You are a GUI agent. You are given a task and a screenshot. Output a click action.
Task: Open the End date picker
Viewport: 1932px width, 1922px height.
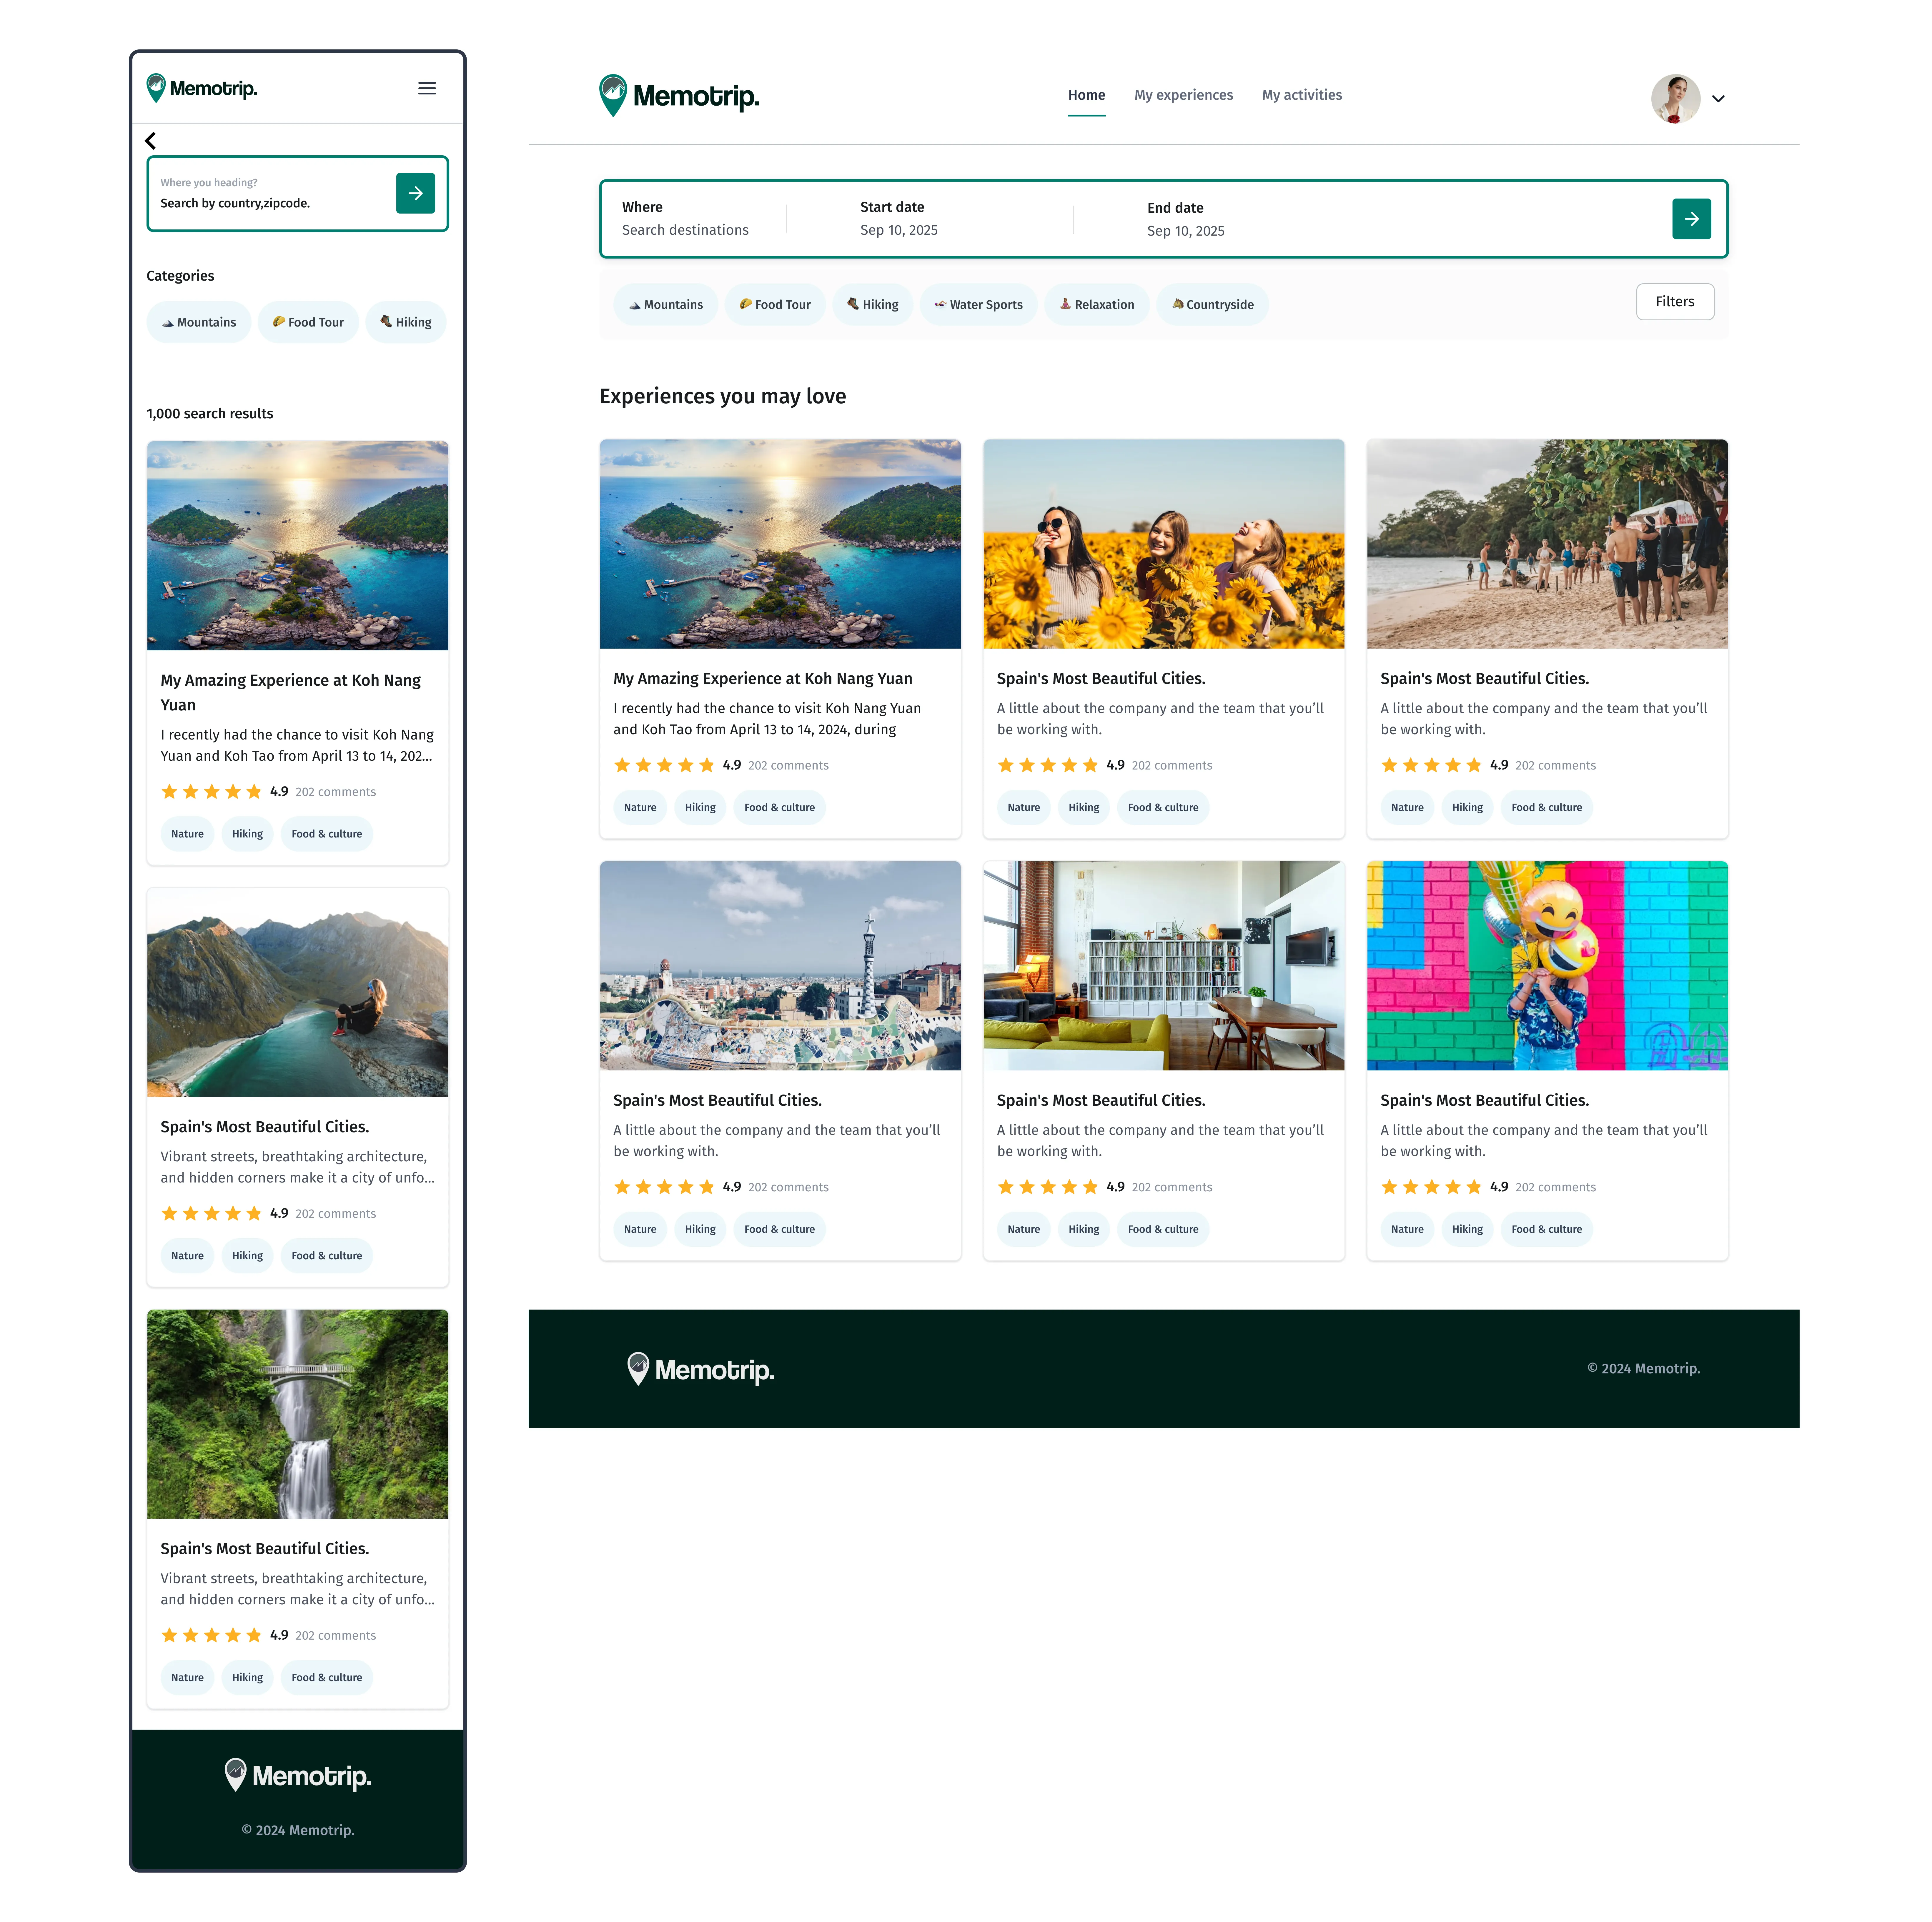click(1185, 220)
